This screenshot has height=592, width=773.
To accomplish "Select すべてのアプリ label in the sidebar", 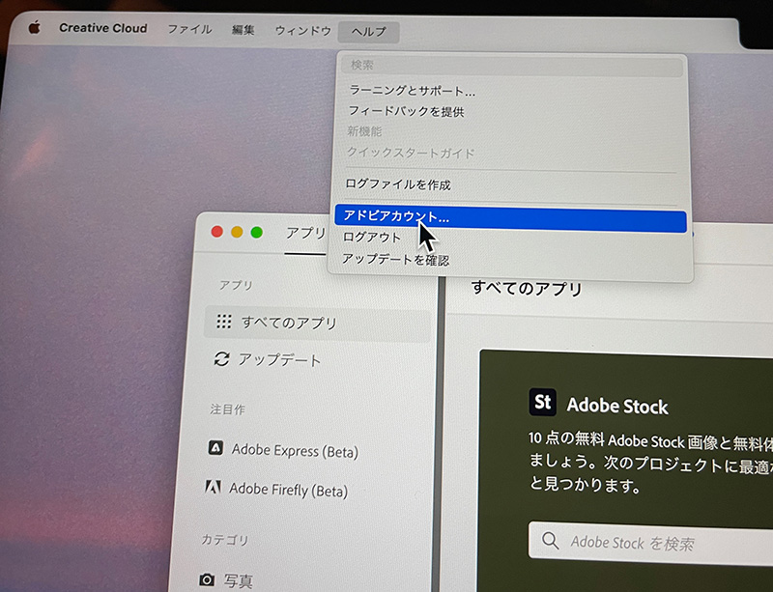I will point(289,324).
